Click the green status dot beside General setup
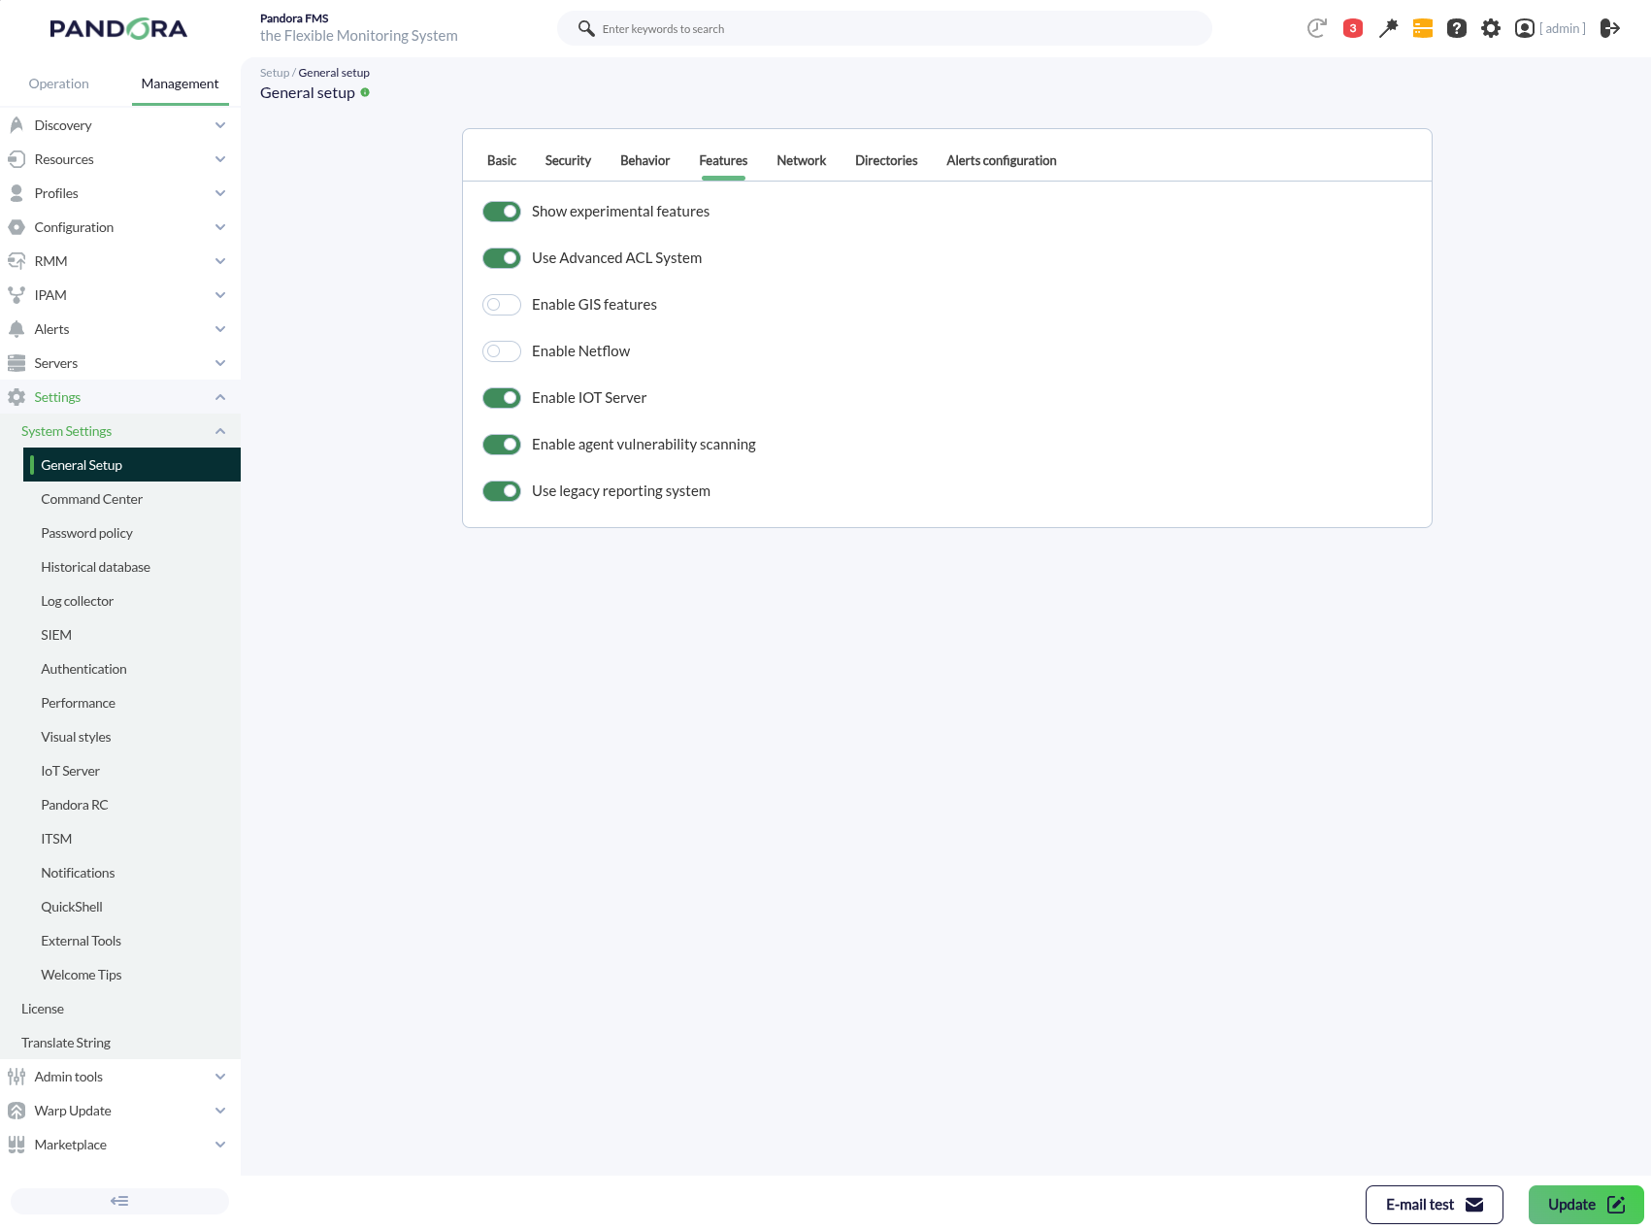The width and height of the screenshot is (1651, 1230). coord(365,92)
